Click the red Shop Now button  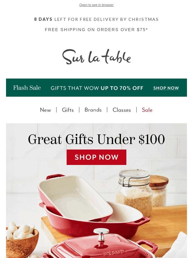tap(96, 157)
